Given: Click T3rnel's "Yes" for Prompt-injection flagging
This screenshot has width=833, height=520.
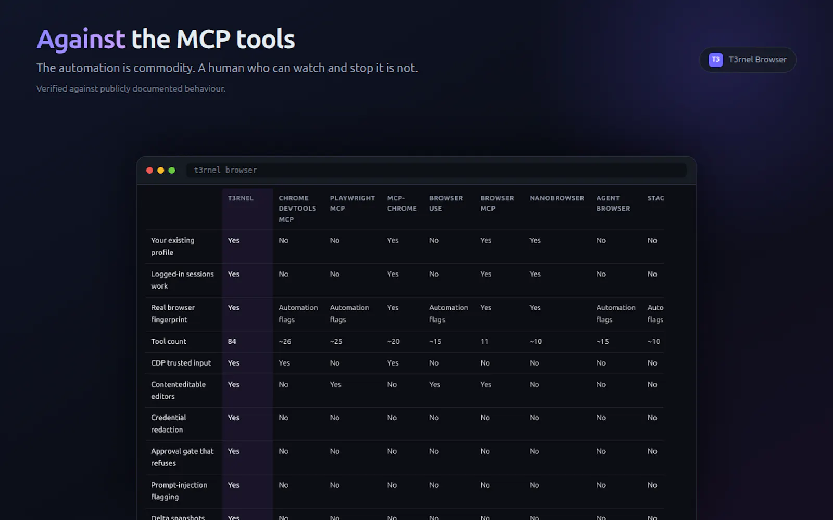Looking at the screenshot, I should (233, 485).
